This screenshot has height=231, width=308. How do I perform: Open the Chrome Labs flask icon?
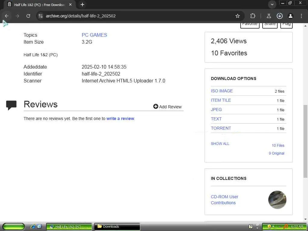tap(269, 16)
